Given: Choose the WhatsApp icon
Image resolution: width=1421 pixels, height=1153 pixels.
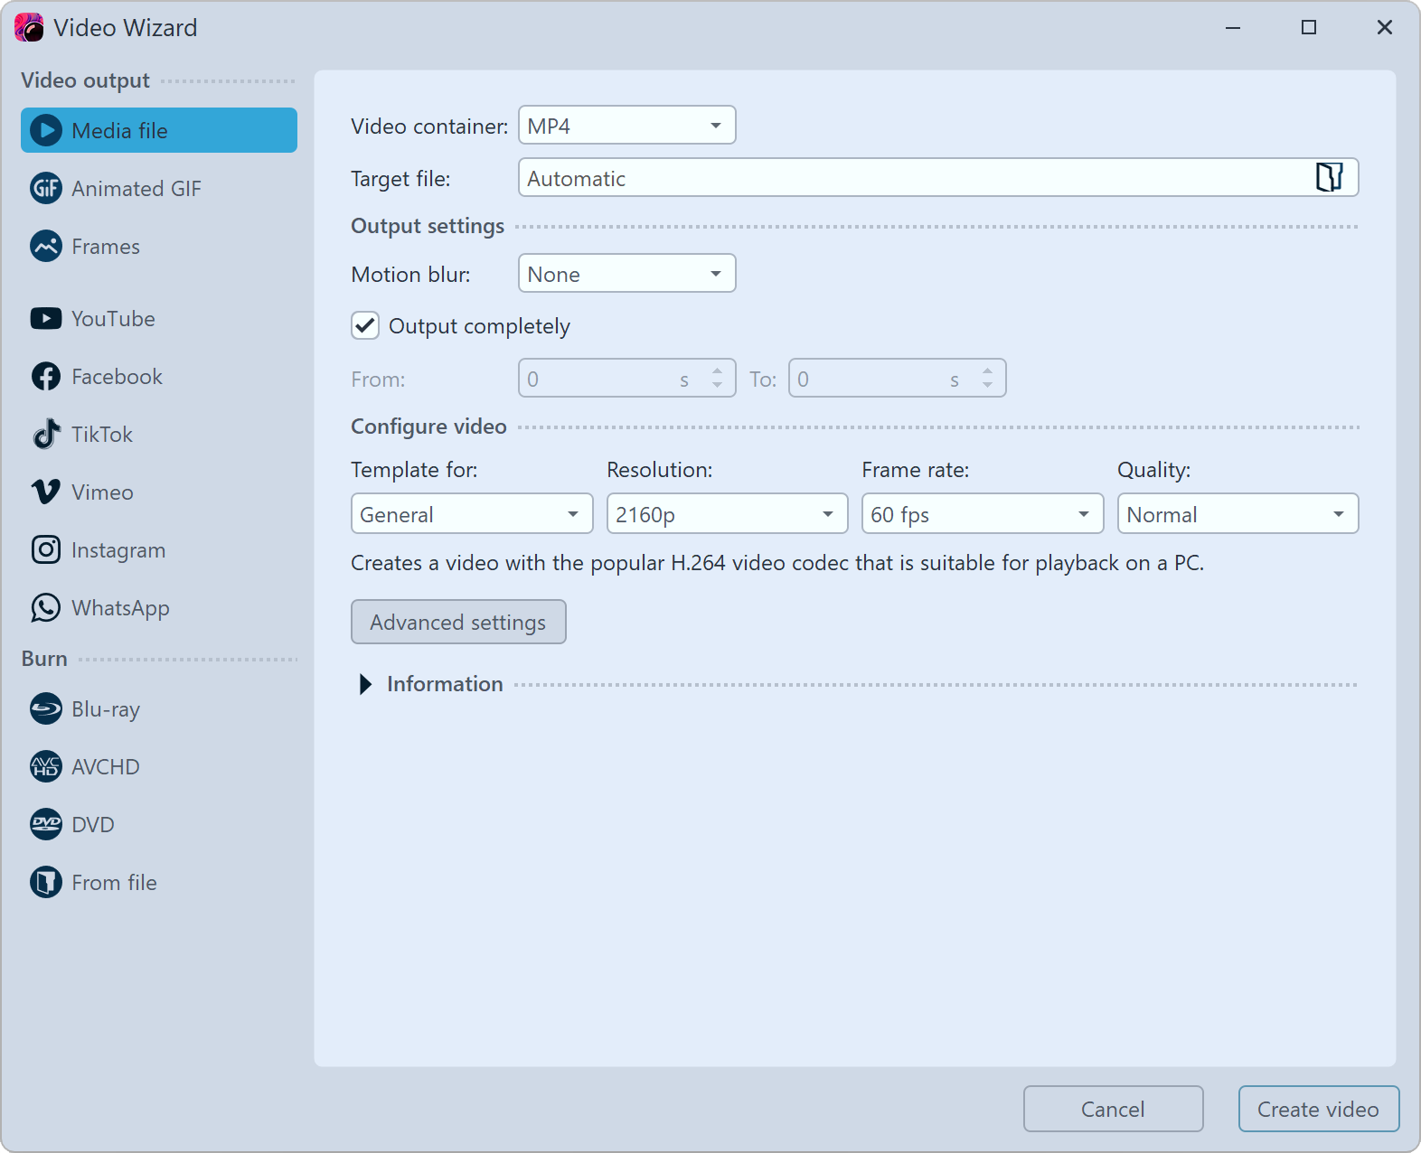Looking at the screenshot, I should click(x=46, y=608).
